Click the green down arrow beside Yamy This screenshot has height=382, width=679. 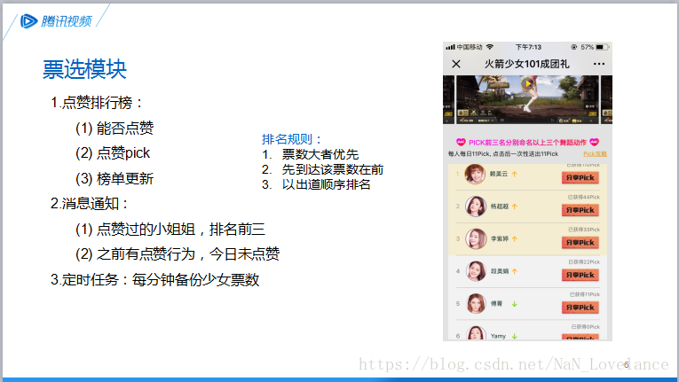[515, 336]
